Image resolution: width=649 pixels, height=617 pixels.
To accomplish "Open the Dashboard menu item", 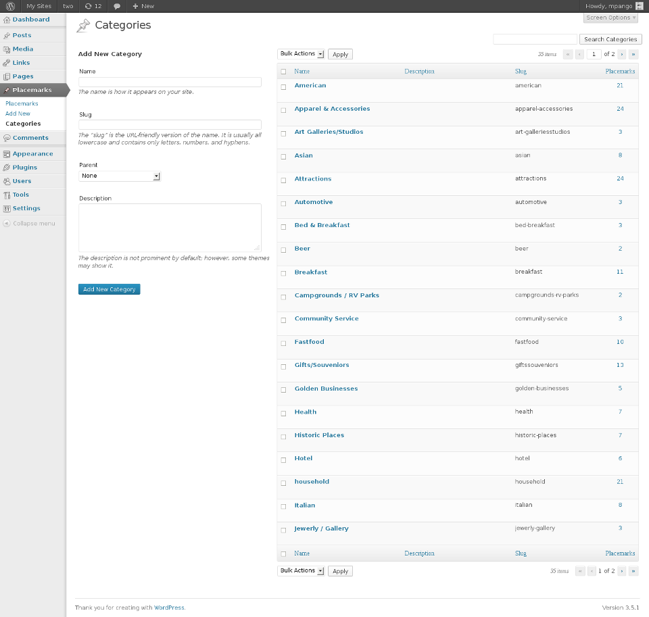I will [x=31, y=20].
